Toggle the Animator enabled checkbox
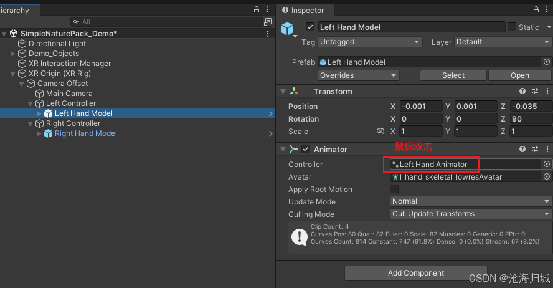The width and height of the screenshot is (553, 288). (x=306, y=149)
